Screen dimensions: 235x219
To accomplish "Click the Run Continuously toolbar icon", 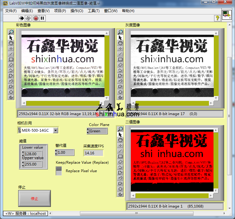I will click(28, 18).
